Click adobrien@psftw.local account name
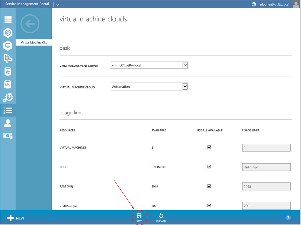Viewport: 301px width, 225px height. pyautogui.click(x=274, y=4)
